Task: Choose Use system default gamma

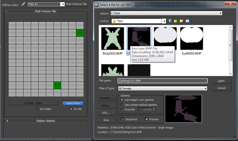Action: coord(122,105)
